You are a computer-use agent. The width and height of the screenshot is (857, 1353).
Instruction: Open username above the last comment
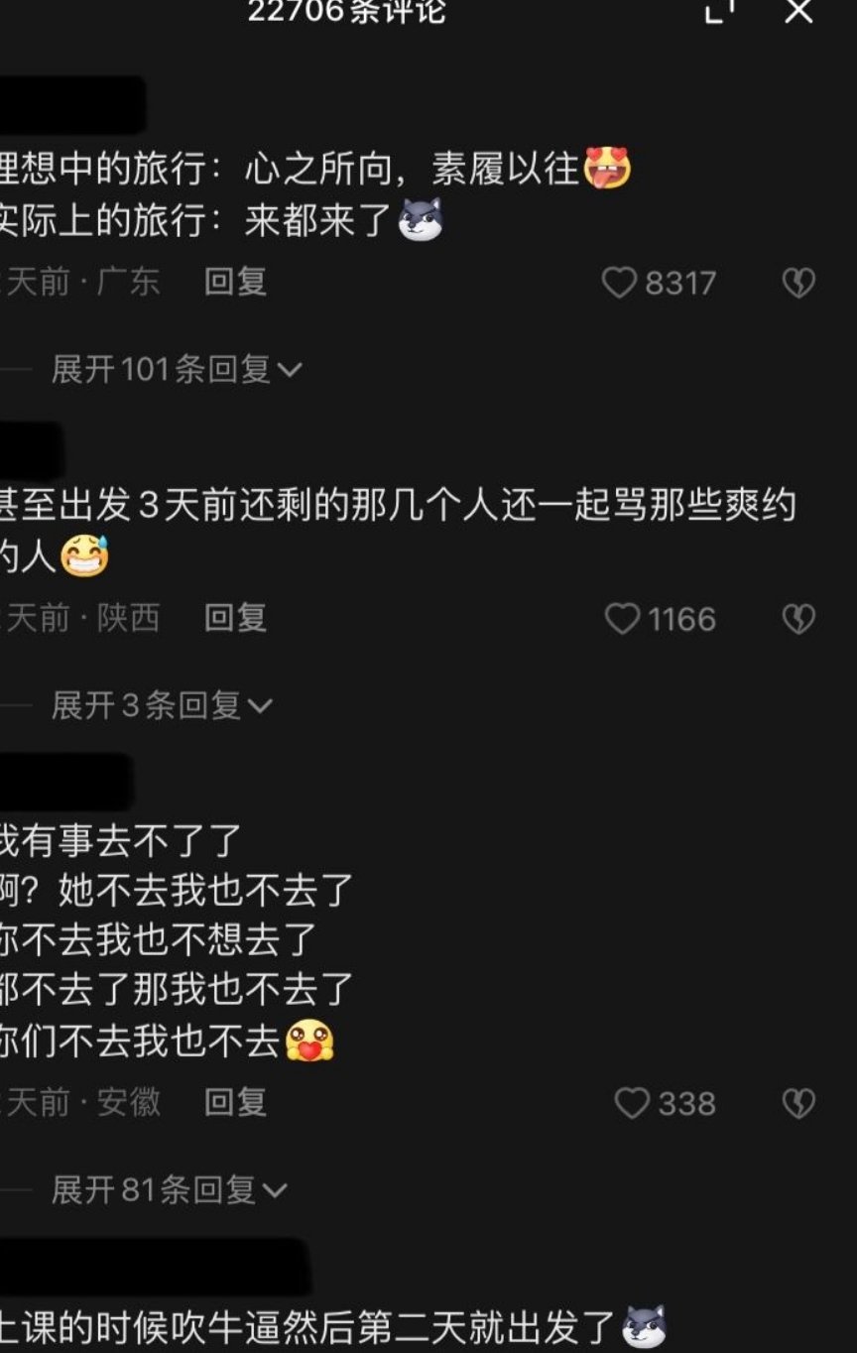[x=155, y=1265]
